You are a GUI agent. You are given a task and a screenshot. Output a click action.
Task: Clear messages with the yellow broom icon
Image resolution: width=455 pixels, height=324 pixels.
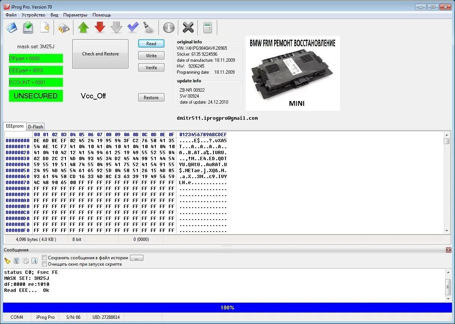7,261
